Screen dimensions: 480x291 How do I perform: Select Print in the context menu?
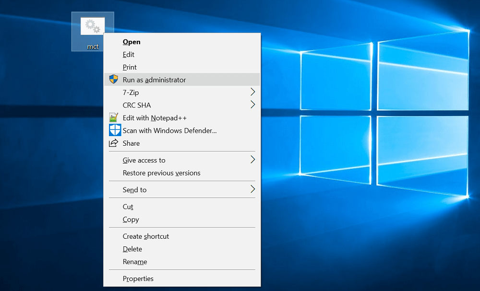182,67
